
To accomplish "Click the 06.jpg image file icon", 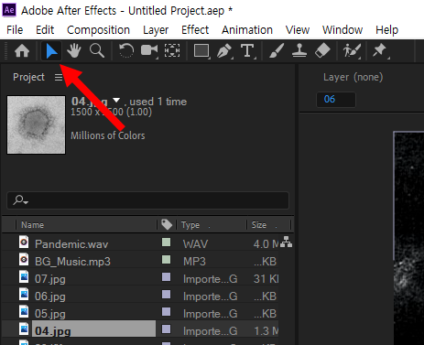I will click(24, 295).
